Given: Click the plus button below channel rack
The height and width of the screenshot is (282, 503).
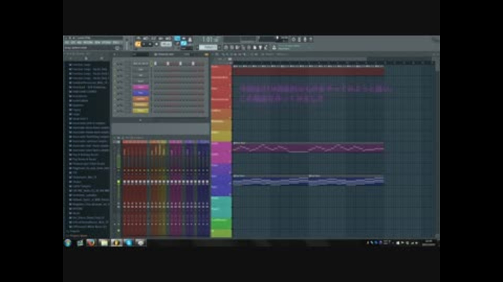Looking at the screenshot, I should click(140, 120).
